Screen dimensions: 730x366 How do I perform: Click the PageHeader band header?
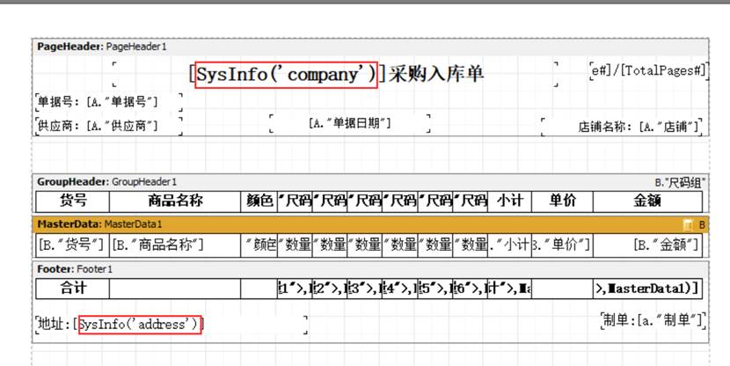(101, 46)
